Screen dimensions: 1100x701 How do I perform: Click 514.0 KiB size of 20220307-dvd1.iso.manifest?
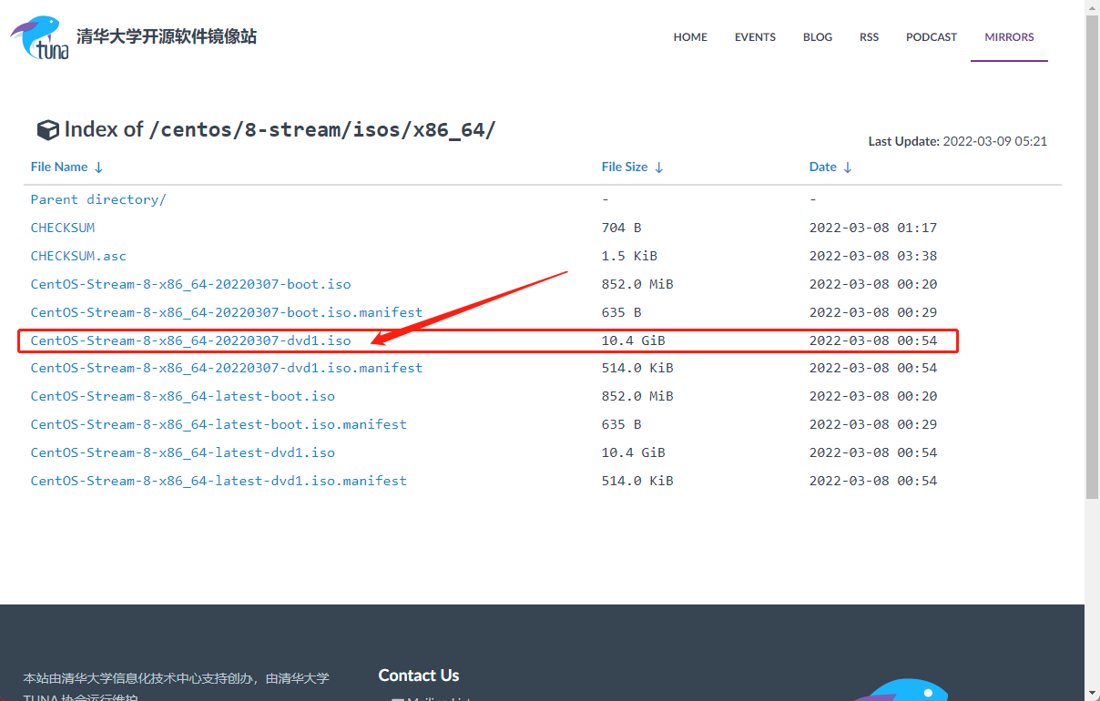[637, 368]
